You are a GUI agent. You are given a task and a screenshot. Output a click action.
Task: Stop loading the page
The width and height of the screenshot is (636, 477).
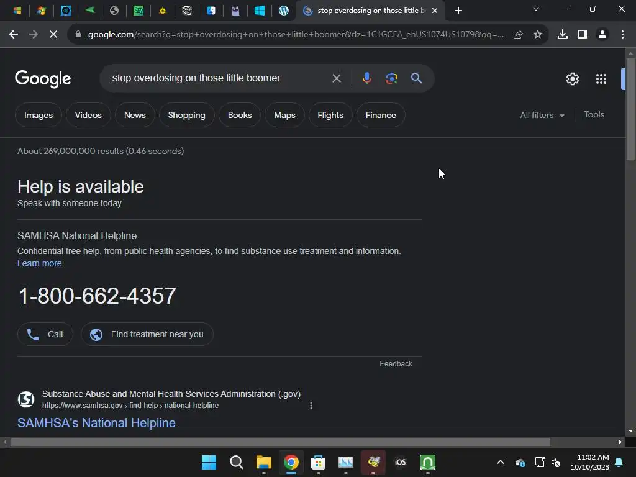pos(53,35)
